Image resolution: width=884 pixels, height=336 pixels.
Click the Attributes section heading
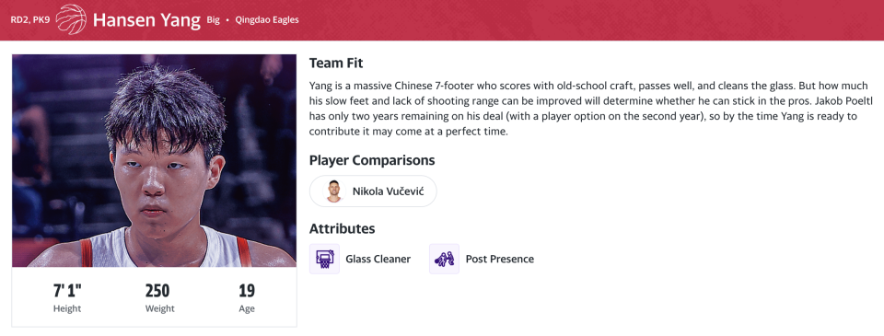[343, 229]
